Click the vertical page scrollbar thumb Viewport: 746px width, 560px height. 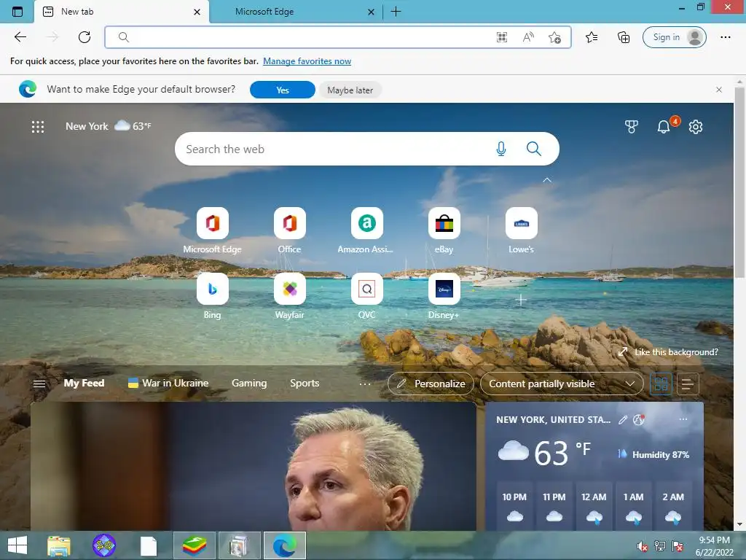(739, 182)
